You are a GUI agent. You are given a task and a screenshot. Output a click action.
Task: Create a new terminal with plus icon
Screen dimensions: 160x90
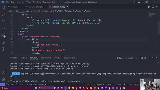[x=136, y=58]
